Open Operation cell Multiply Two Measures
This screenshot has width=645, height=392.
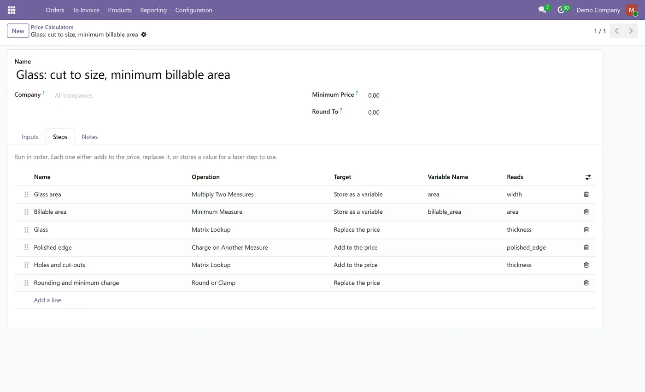[223, 194]
